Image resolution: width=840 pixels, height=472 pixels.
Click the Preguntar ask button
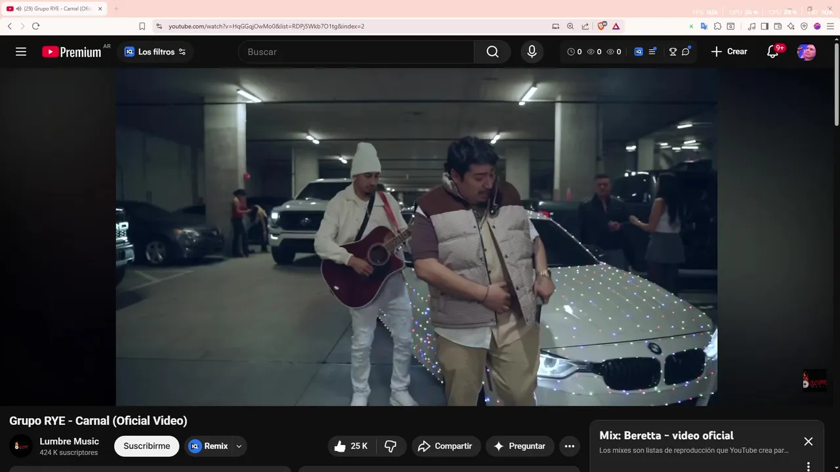tap(520, 446)
